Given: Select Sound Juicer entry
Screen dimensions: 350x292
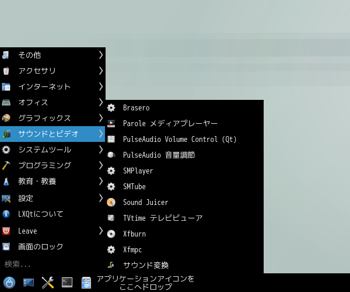Looking at the screenshot, I should pyautogui.click(x=184, y=202).
